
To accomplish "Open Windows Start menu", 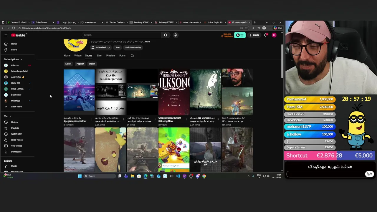I will (x=80, y=176).
